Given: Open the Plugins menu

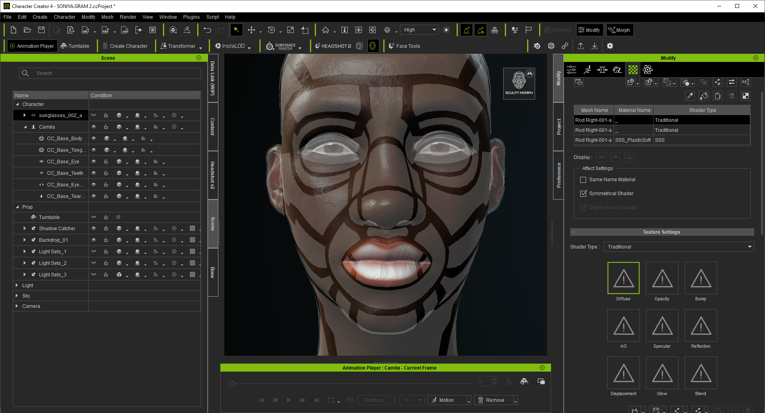Looking at the screenshot, I should point(191,17).
